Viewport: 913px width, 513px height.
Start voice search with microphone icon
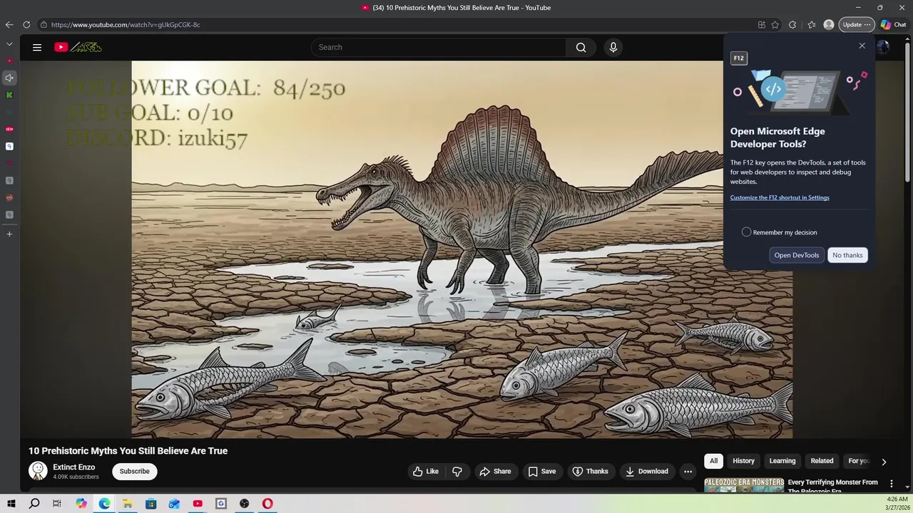click(613, 47)
